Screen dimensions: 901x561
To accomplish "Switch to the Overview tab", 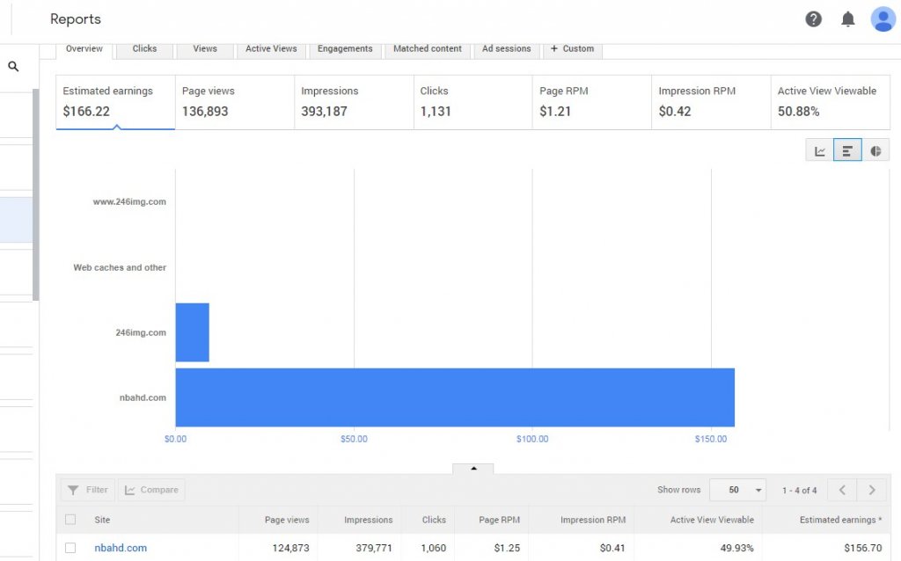I will (x=84, y=49).
